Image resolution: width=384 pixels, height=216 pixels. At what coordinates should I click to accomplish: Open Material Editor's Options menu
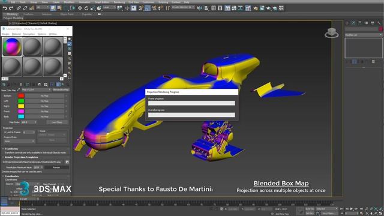[x=42, y=34]
